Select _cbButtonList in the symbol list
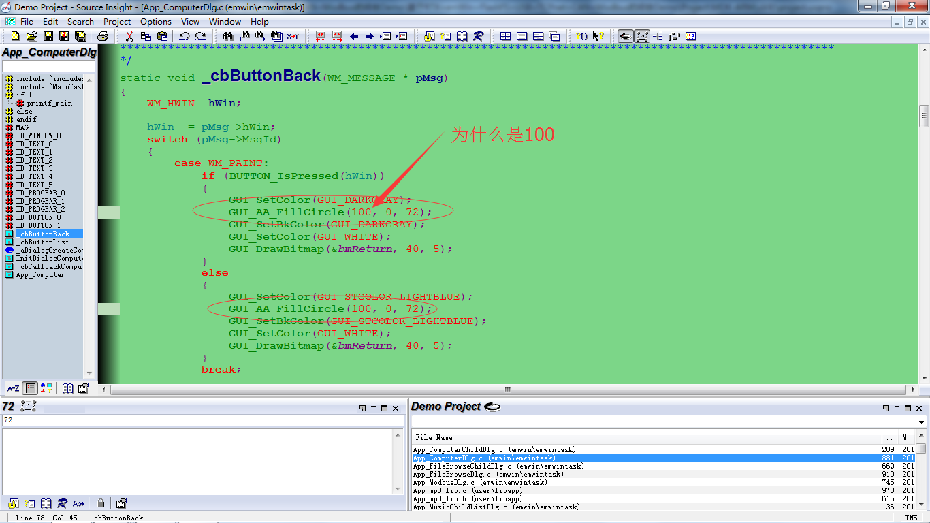Screen dimensions: 930x523 click(x=42, y=242)
